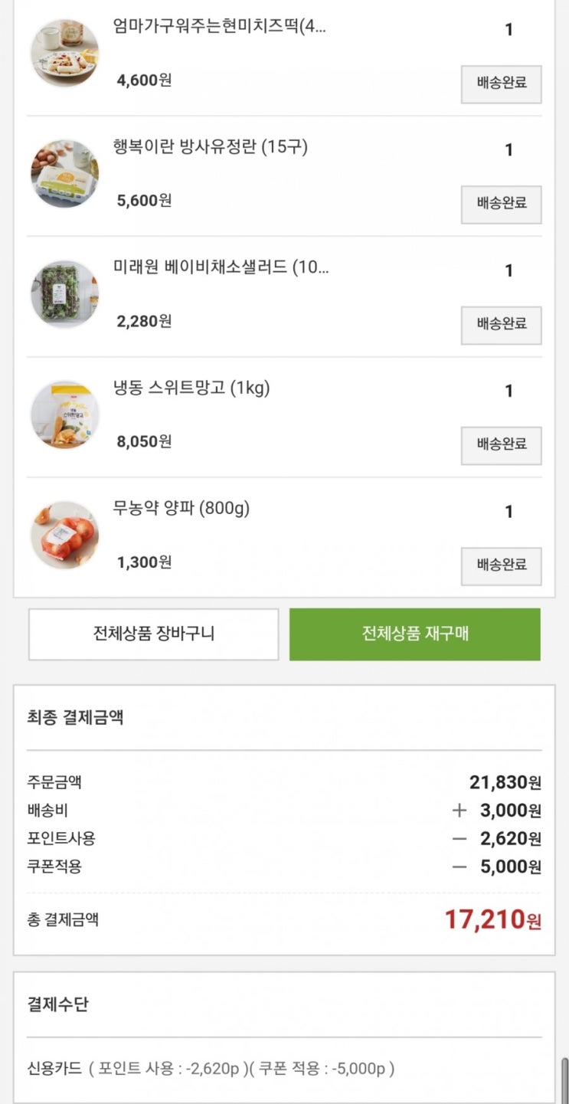This screenshot has width=569, height=1104.
Task: Tap the 베이비채소샐러드 product thumbnail
Action: [x=64, y=293]
